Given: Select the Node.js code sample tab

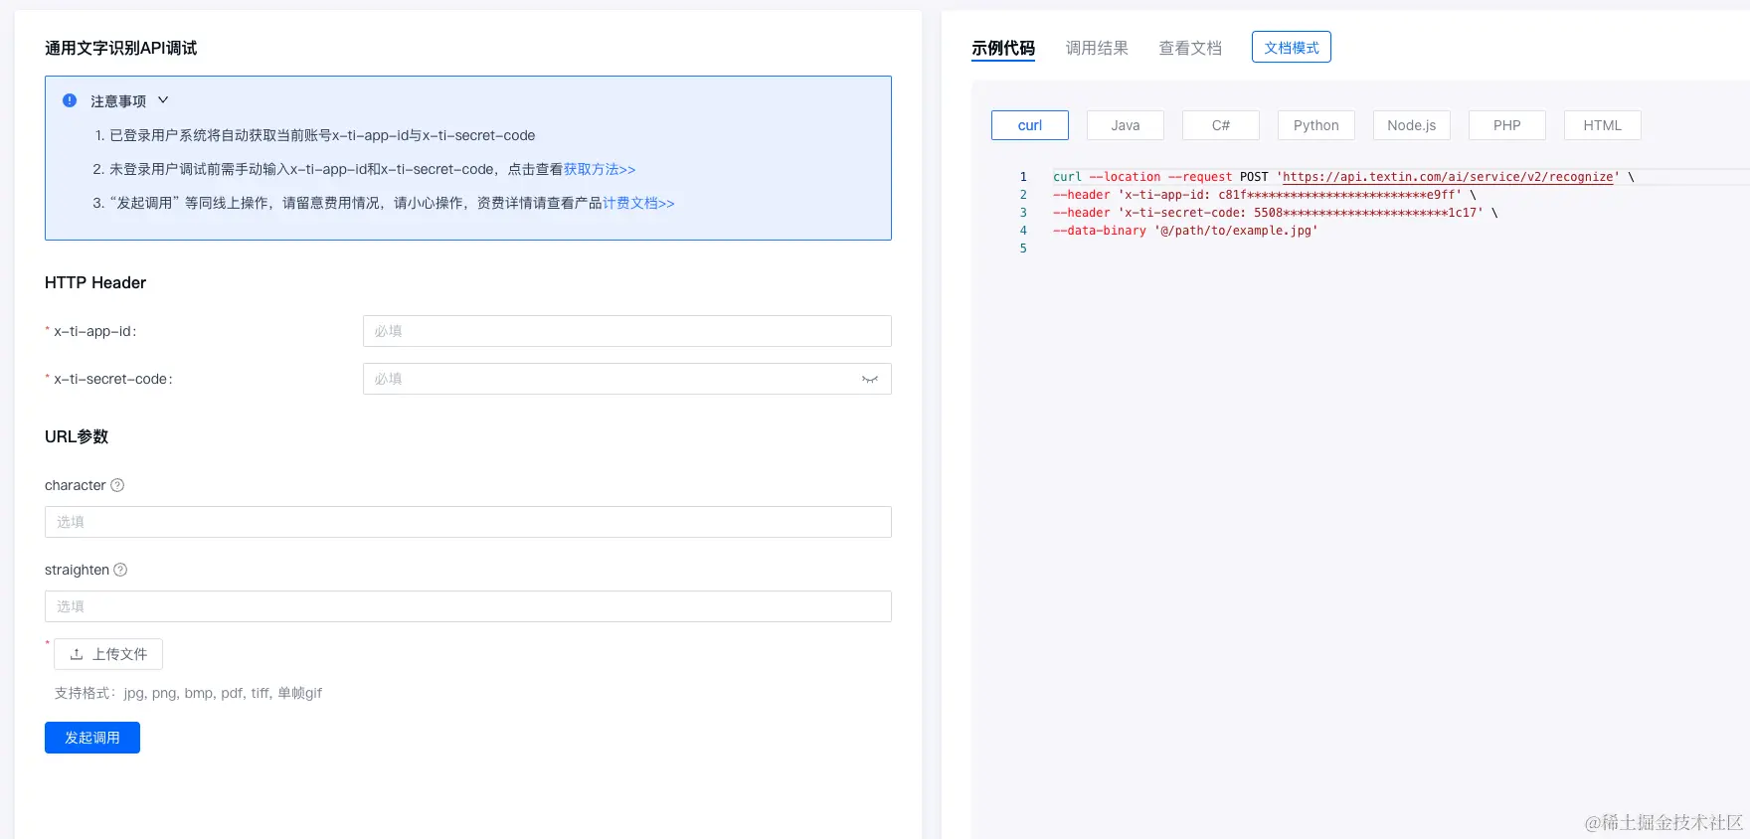Looking at the screenshot, I should [x=1412, y=125].
